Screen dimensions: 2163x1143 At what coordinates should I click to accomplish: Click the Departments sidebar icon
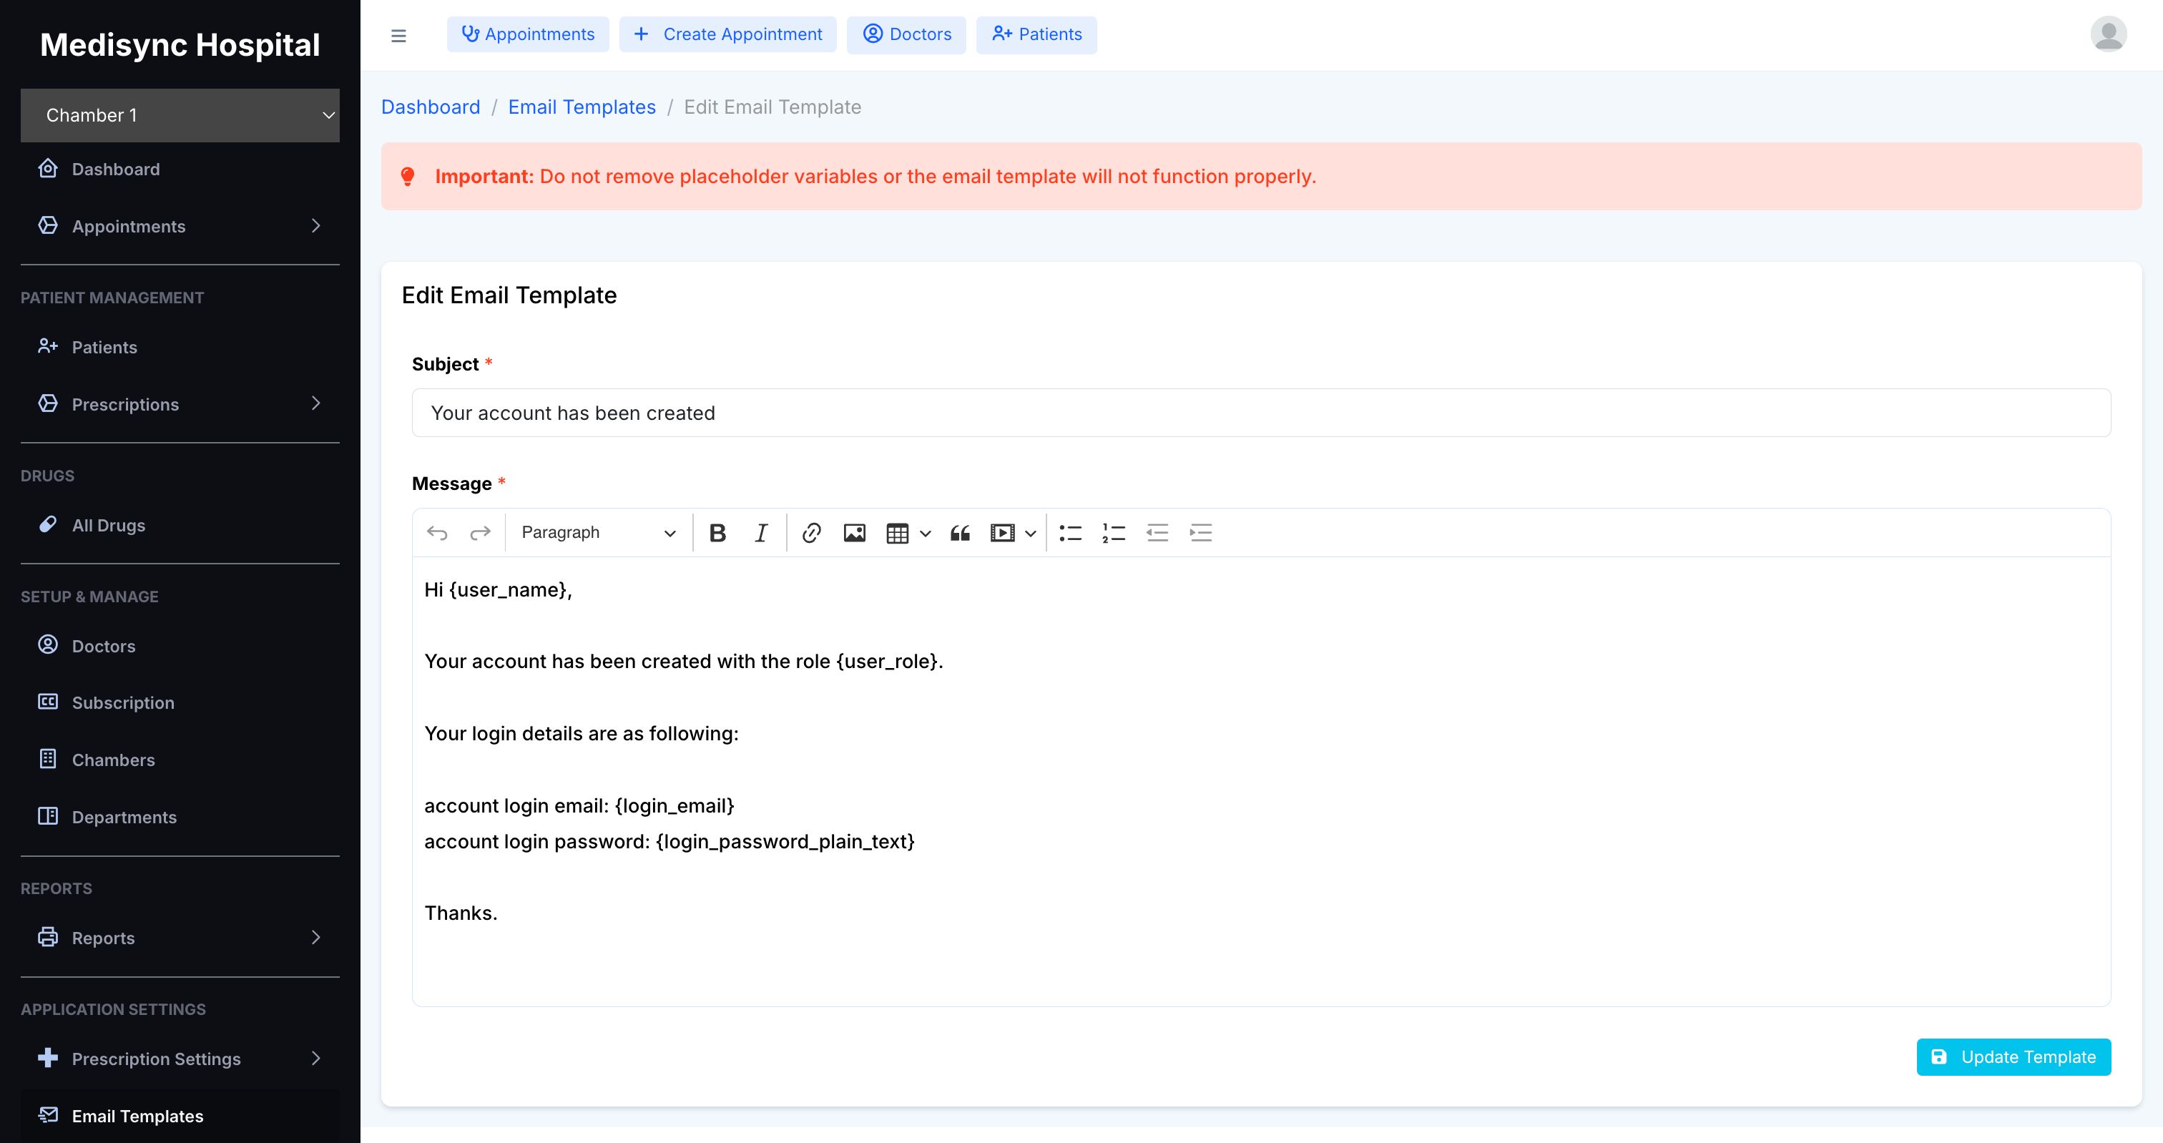[48, 815]
